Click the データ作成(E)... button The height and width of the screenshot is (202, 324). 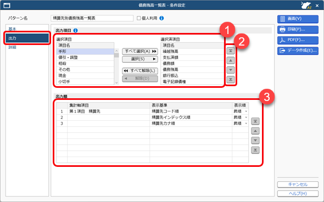click(298, 50)
